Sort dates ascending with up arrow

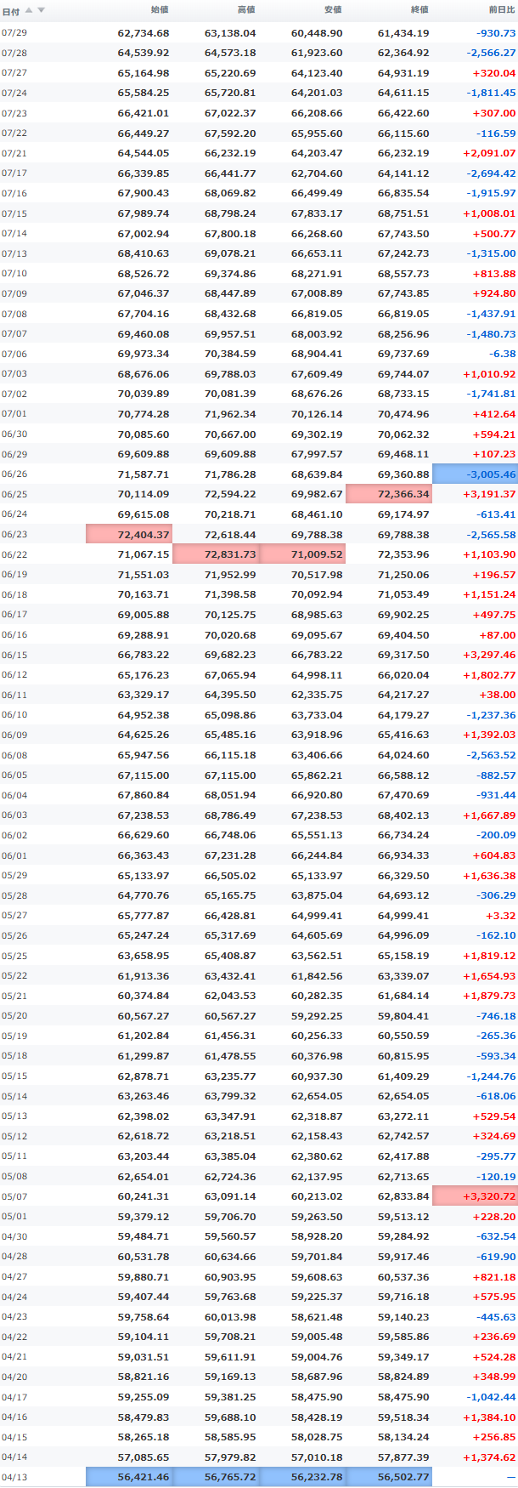click(x=29, y=10)
